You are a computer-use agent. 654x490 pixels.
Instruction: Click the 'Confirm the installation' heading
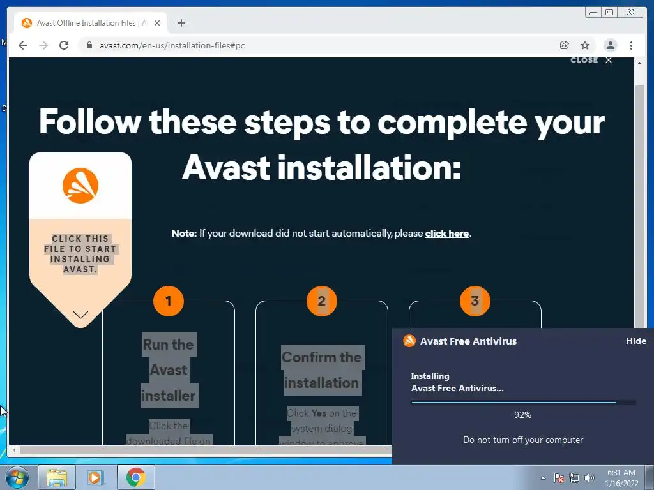(x=322, y=370)
